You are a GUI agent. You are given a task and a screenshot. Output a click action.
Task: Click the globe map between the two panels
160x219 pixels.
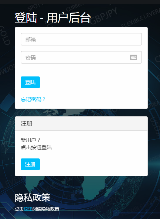pos(81,113)
